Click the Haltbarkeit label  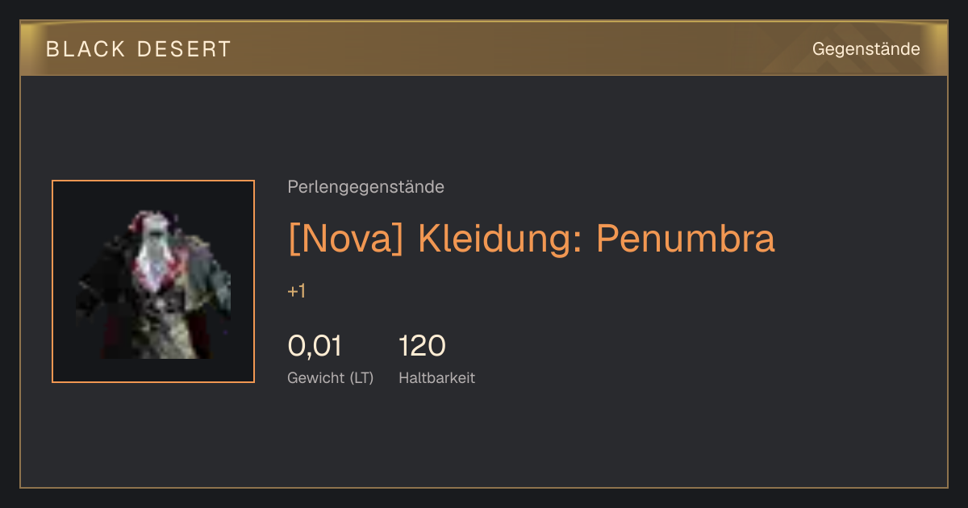(x=436, y=378)
